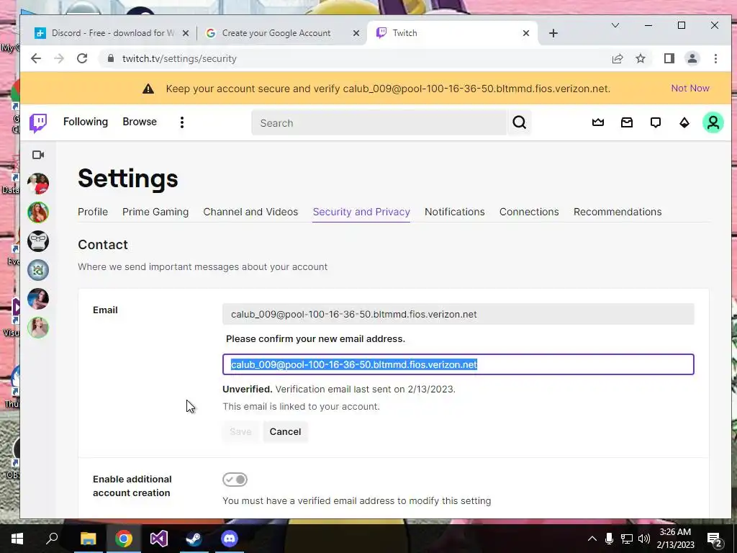Screen dimensions: 737x553
Task: Click the disabled Save button
Action: point(240,432)
